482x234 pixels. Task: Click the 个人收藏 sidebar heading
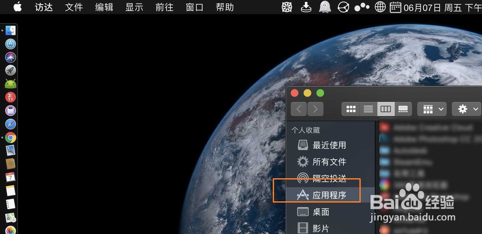(x=306, y=130)
